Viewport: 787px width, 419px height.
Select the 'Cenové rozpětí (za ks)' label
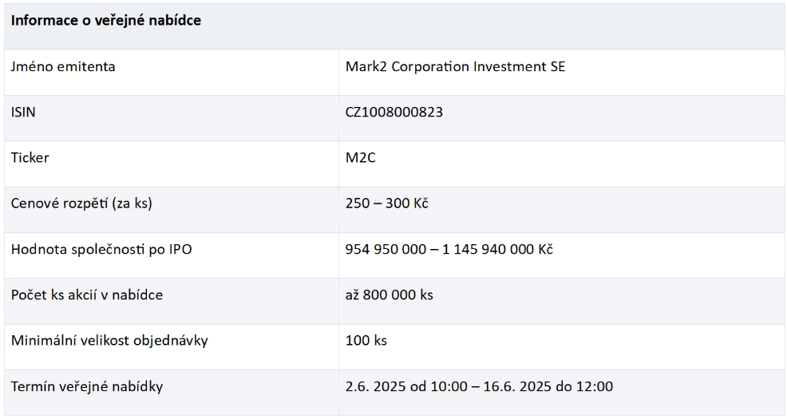81,204
